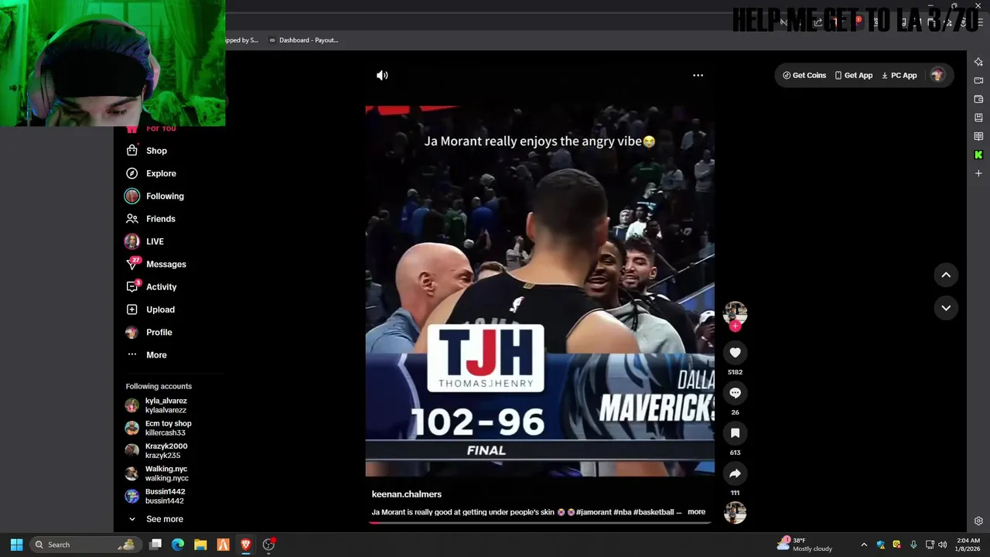Open Brave Wallet in the sidebar

point(978,99)
